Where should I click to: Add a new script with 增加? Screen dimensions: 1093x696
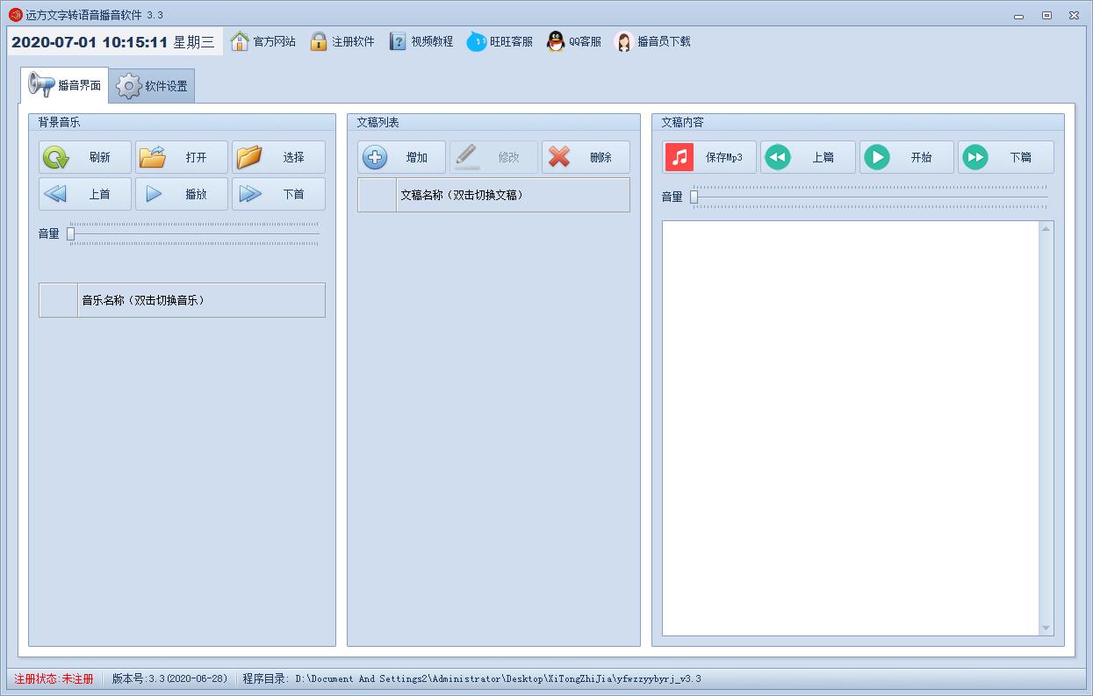click(x=401, y=157)
